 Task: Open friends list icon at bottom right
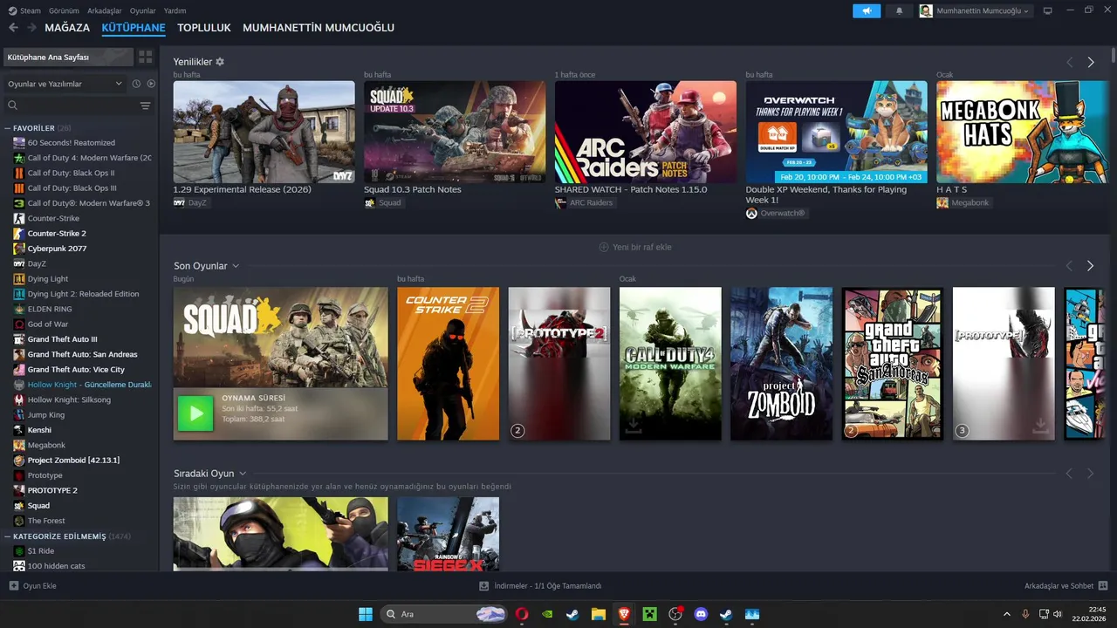[1103, 586]
